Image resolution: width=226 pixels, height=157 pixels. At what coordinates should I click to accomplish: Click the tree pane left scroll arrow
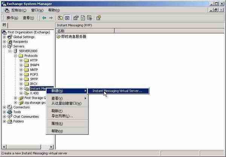click(x=4, y=147)
